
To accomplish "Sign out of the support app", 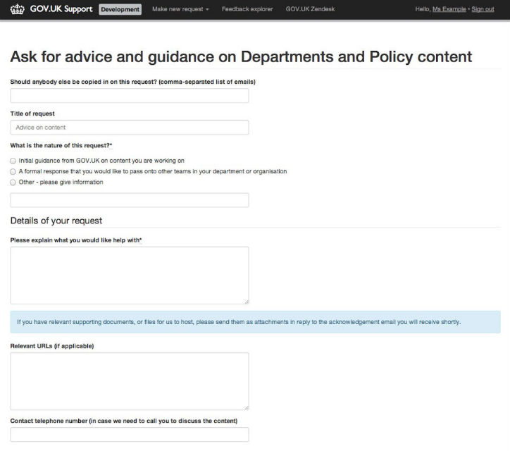I will point(483,9).
